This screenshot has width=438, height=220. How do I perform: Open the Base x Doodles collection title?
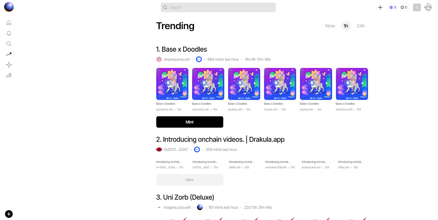181,49
